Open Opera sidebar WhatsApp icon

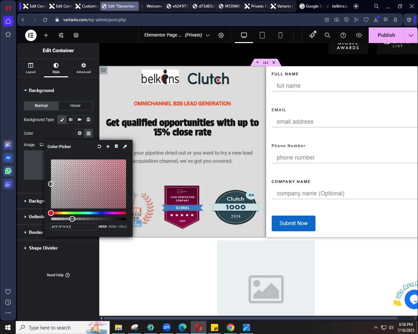tap(8, 171)
